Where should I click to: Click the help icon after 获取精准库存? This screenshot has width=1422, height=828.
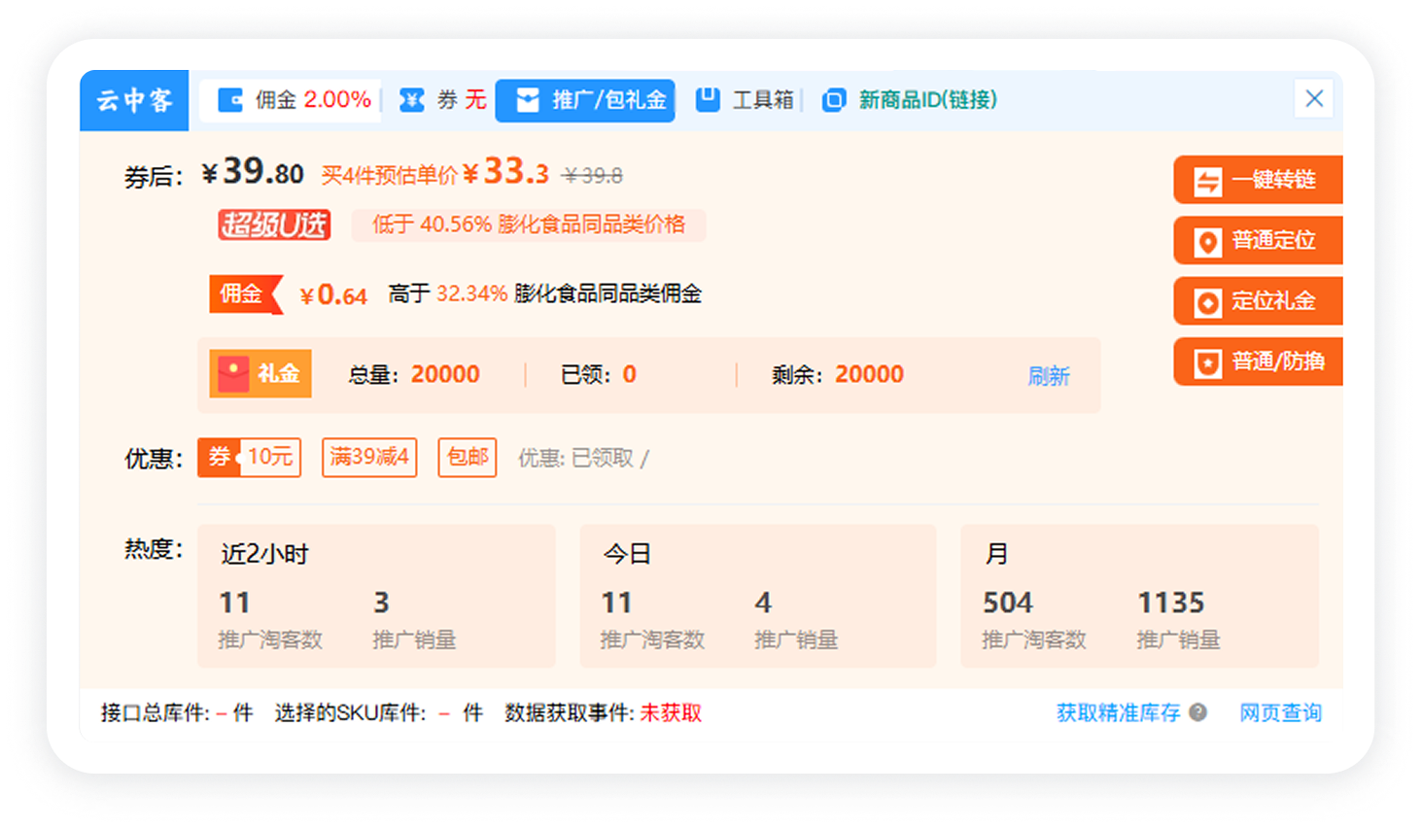tap(1198, 713)
